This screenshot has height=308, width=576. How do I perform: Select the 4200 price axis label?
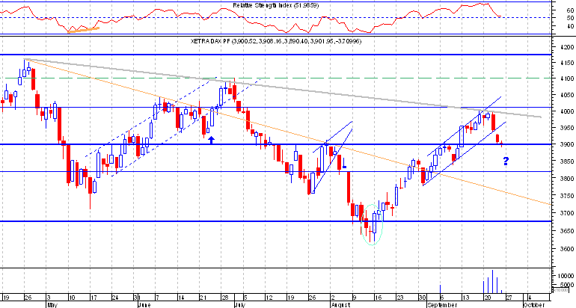[x=568, y=47]
